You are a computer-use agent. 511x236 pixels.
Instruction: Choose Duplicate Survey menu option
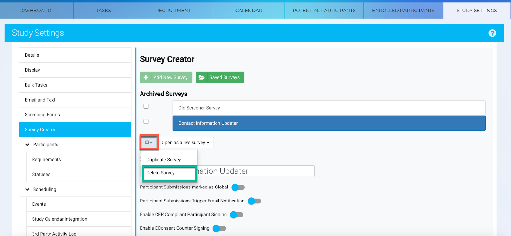click(x=164, y=160)
